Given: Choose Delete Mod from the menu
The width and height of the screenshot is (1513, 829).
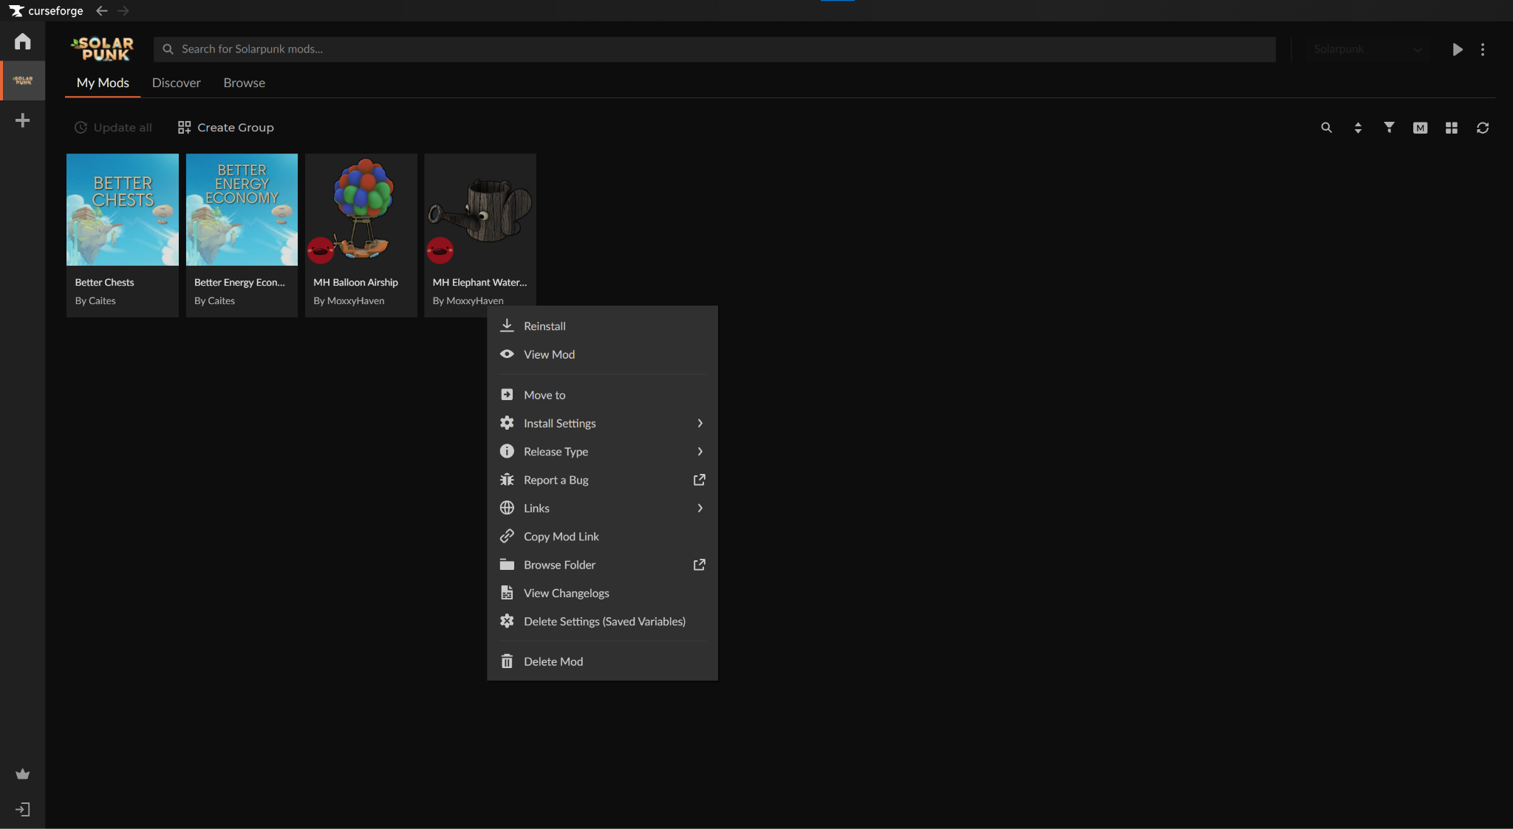Looking at the screenshot, I should [602, 661].
